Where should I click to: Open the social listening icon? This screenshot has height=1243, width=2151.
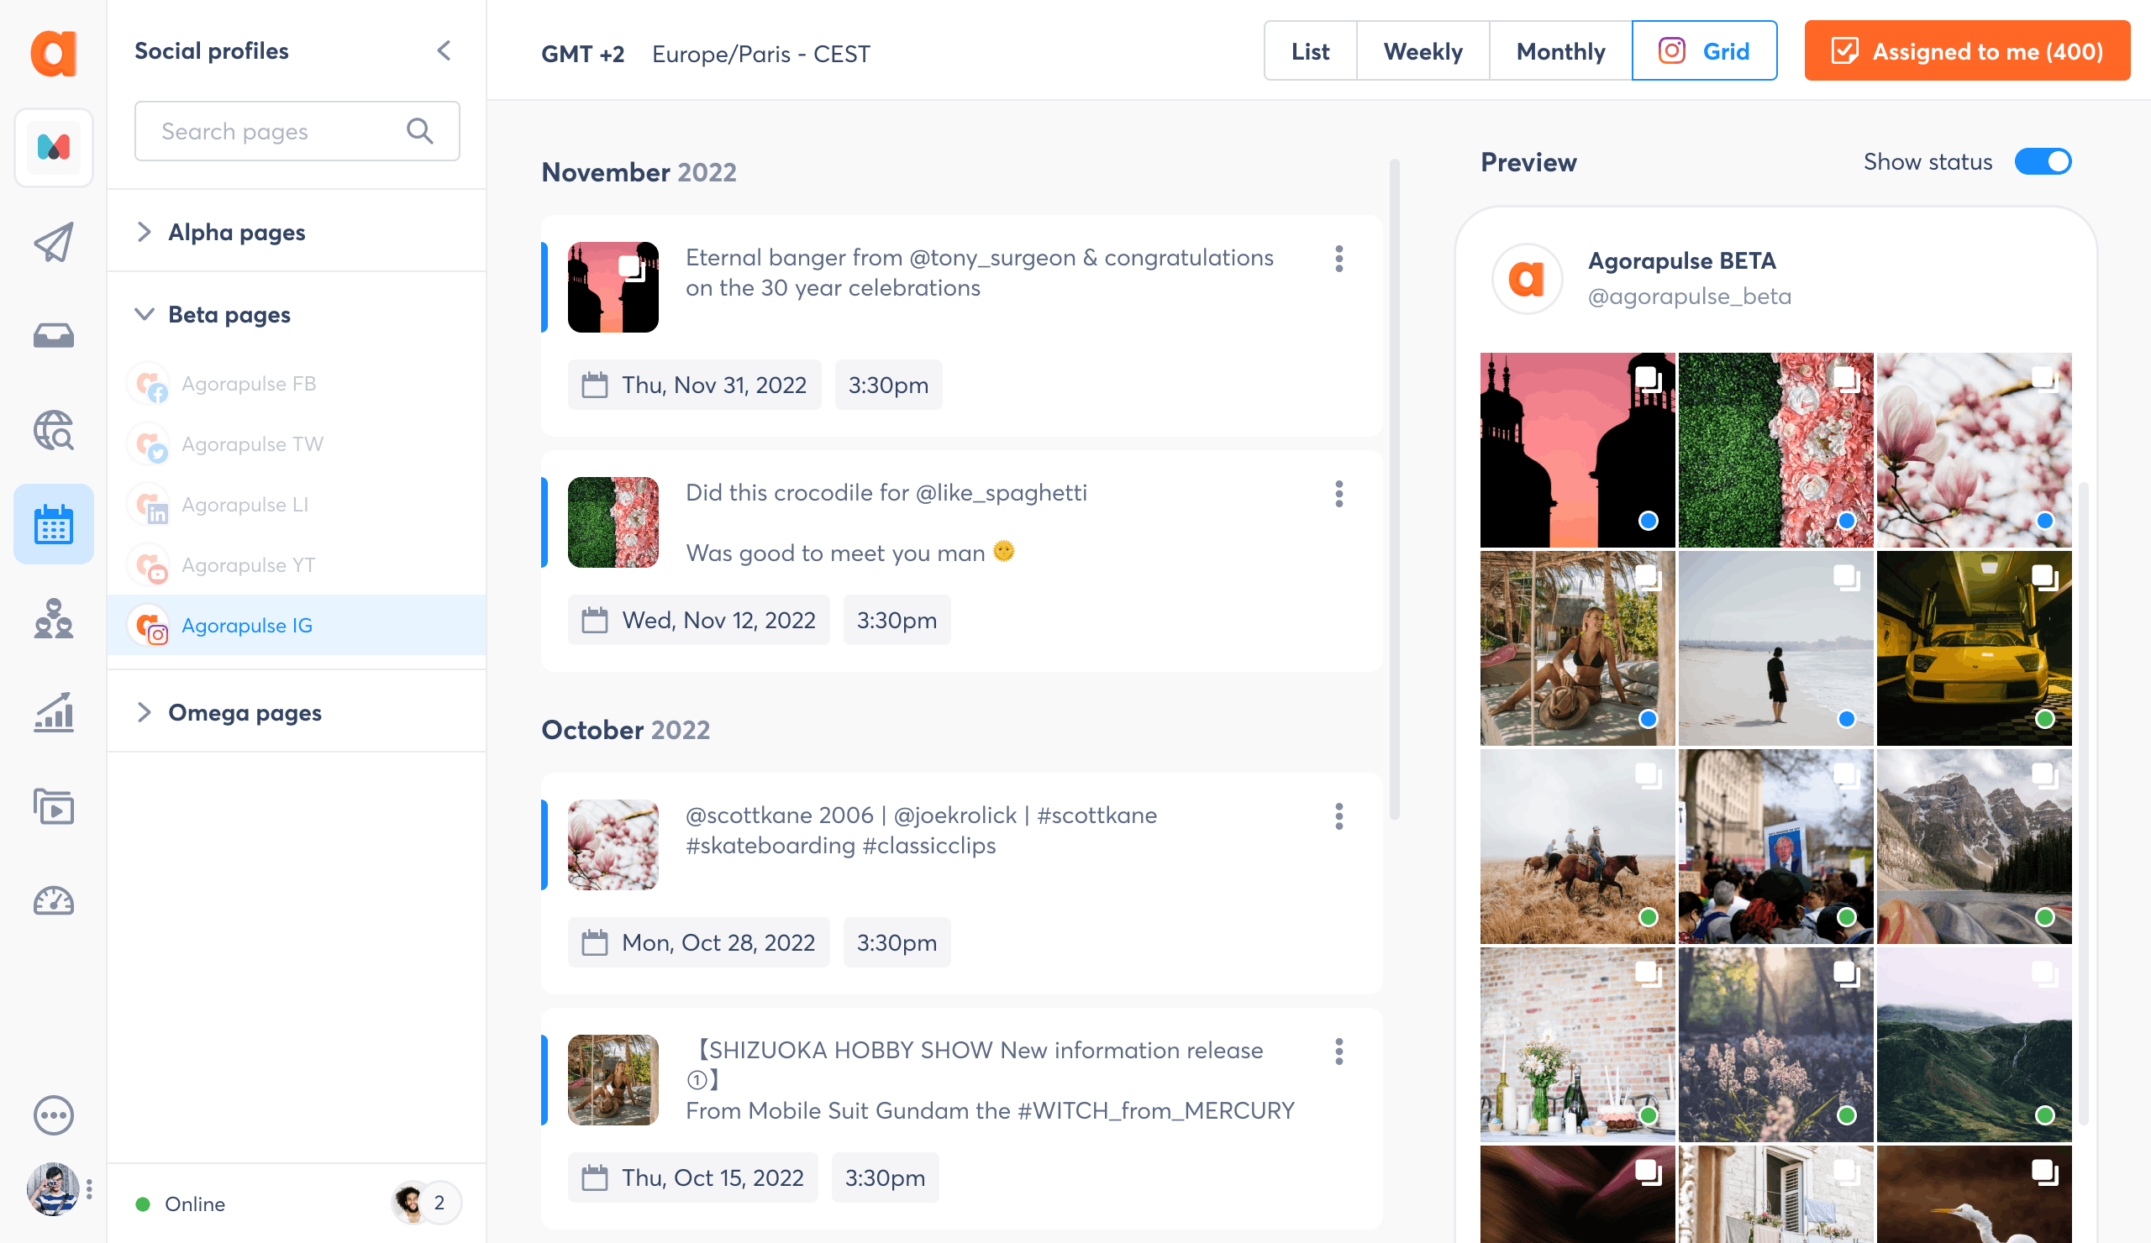(53, 431)
